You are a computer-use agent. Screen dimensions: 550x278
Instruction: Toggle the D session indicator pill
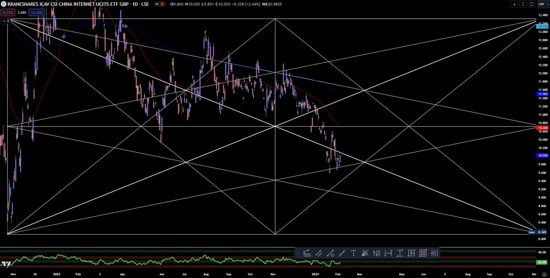point(162,4)
